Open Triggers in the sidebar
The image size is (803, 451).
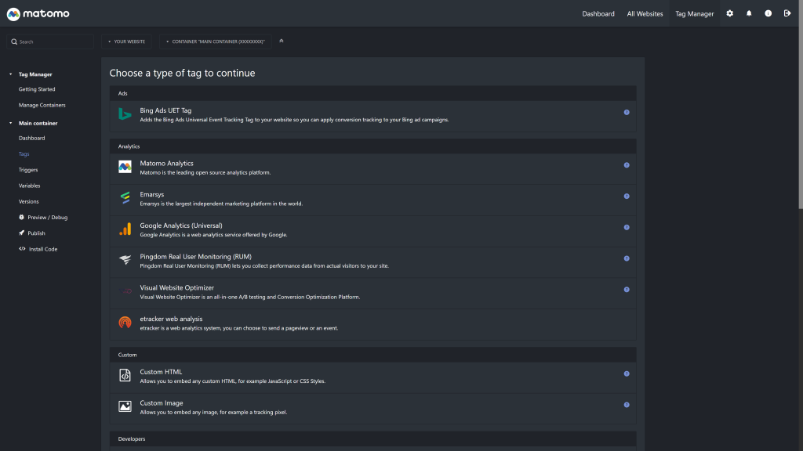point(28,170)
